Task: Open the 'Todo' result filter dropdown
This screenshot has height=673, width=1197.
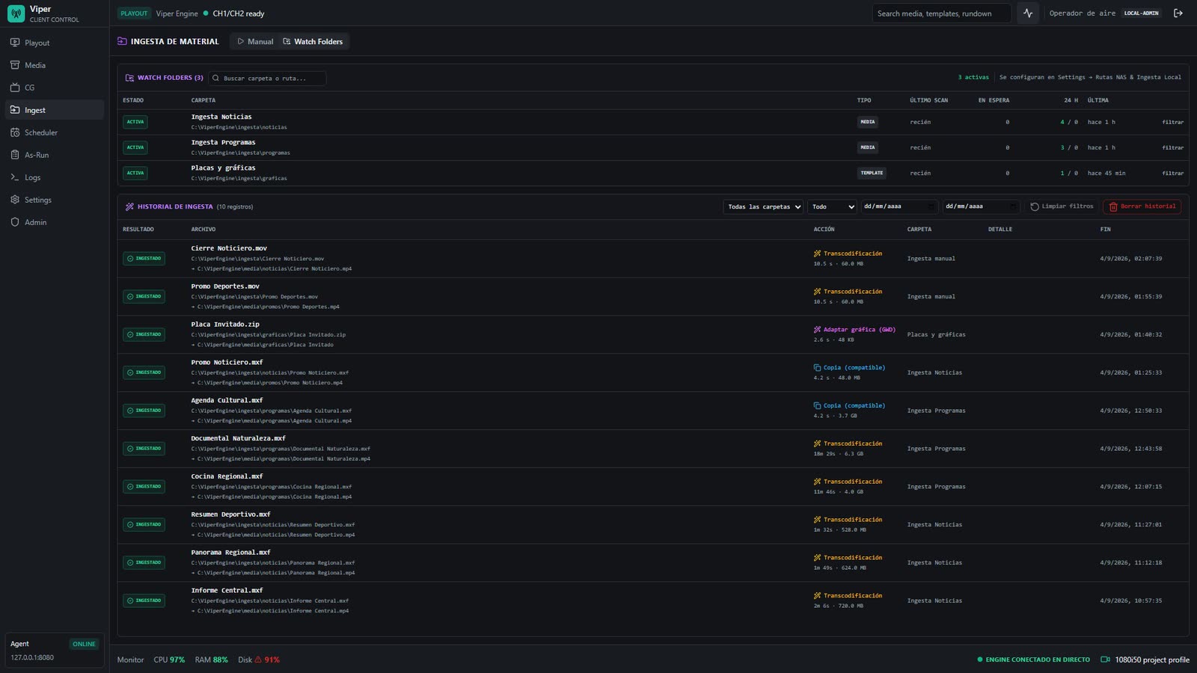Action: tap(833, 206)
